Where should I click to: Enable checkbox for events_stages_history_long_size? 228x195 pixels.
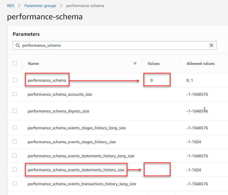pos(15,128)
